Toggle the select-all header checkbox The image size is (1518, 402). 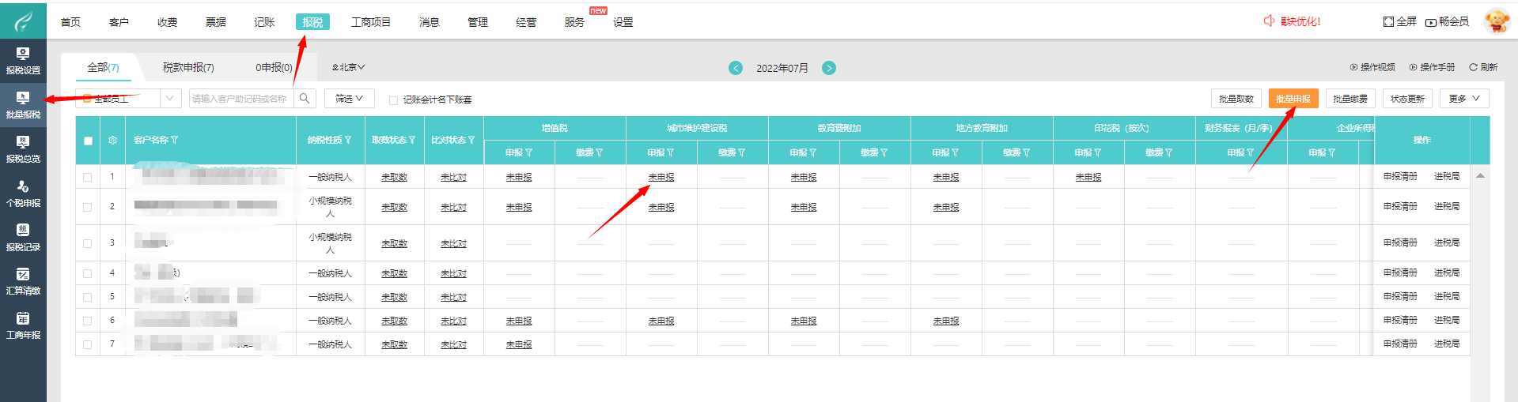(88, 141)
